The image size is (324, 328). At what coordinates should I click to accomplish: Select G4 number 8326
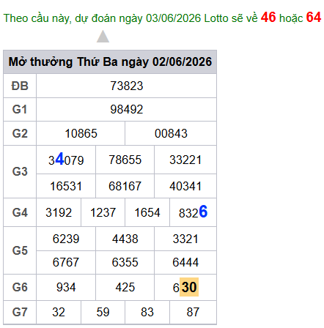tap(193, 212)
